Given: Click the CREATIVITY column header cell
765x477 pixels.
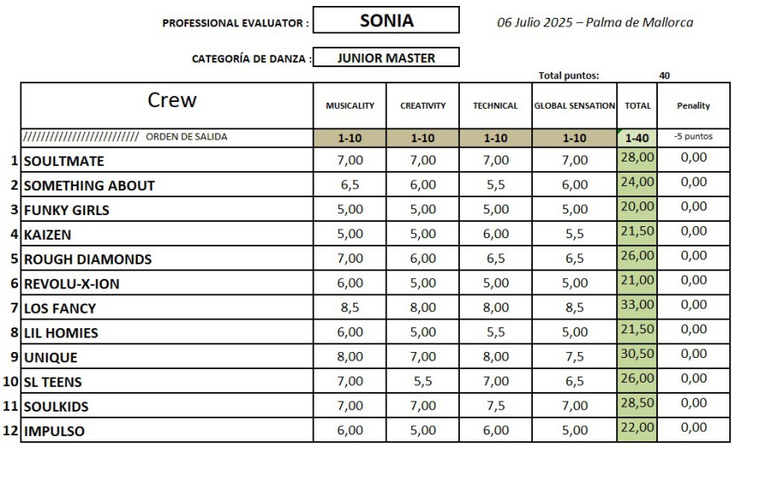Looking at the screenshot, I should 422,105.
